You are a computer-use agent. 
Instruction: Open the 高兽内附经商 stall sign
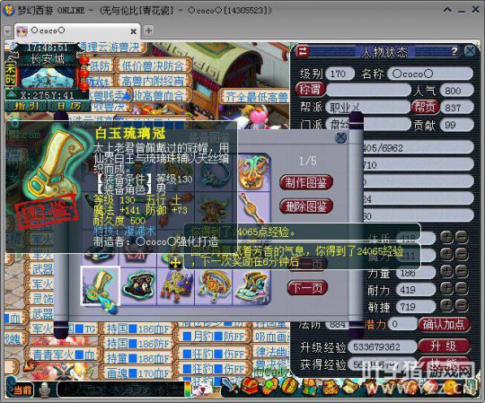153,81
